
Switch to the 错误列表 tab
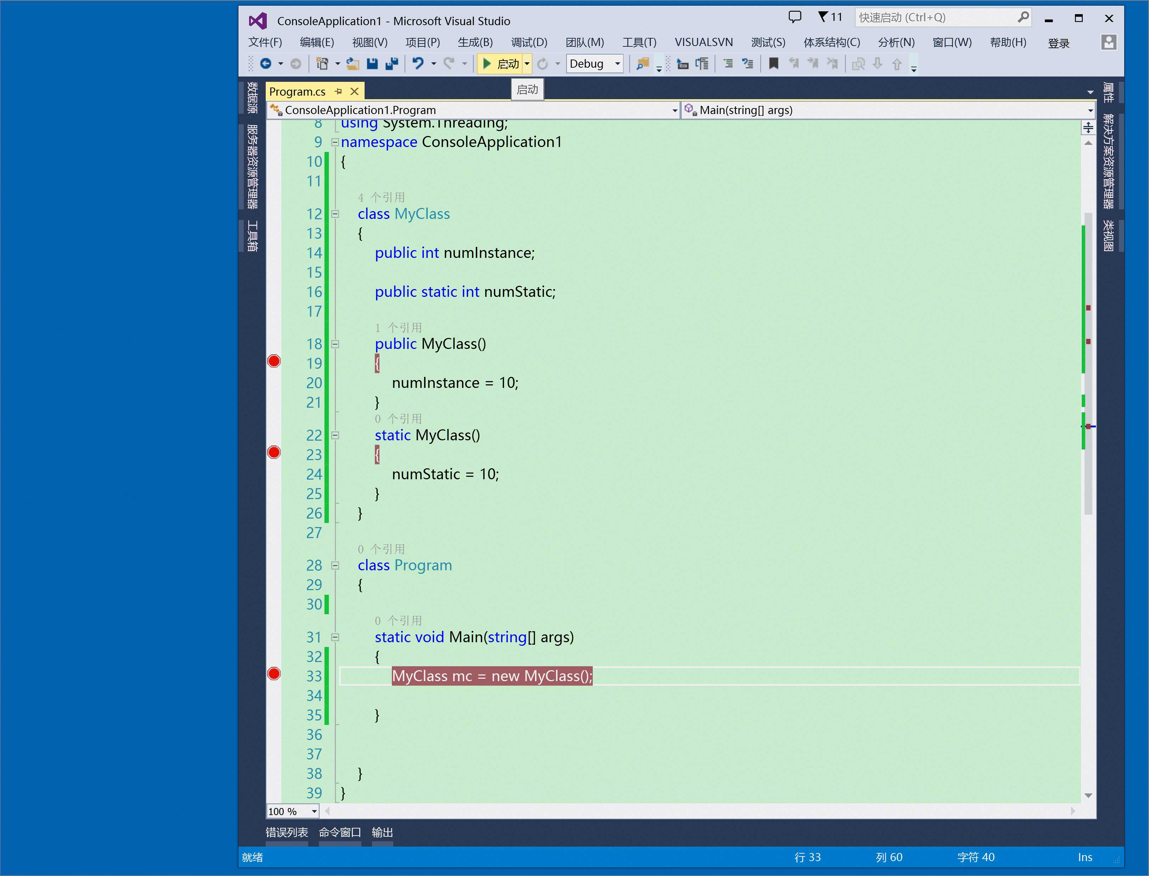pos(286,833)
